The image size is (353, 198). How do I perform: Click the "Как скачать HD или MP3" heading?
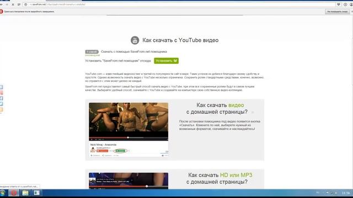(220, 175)
